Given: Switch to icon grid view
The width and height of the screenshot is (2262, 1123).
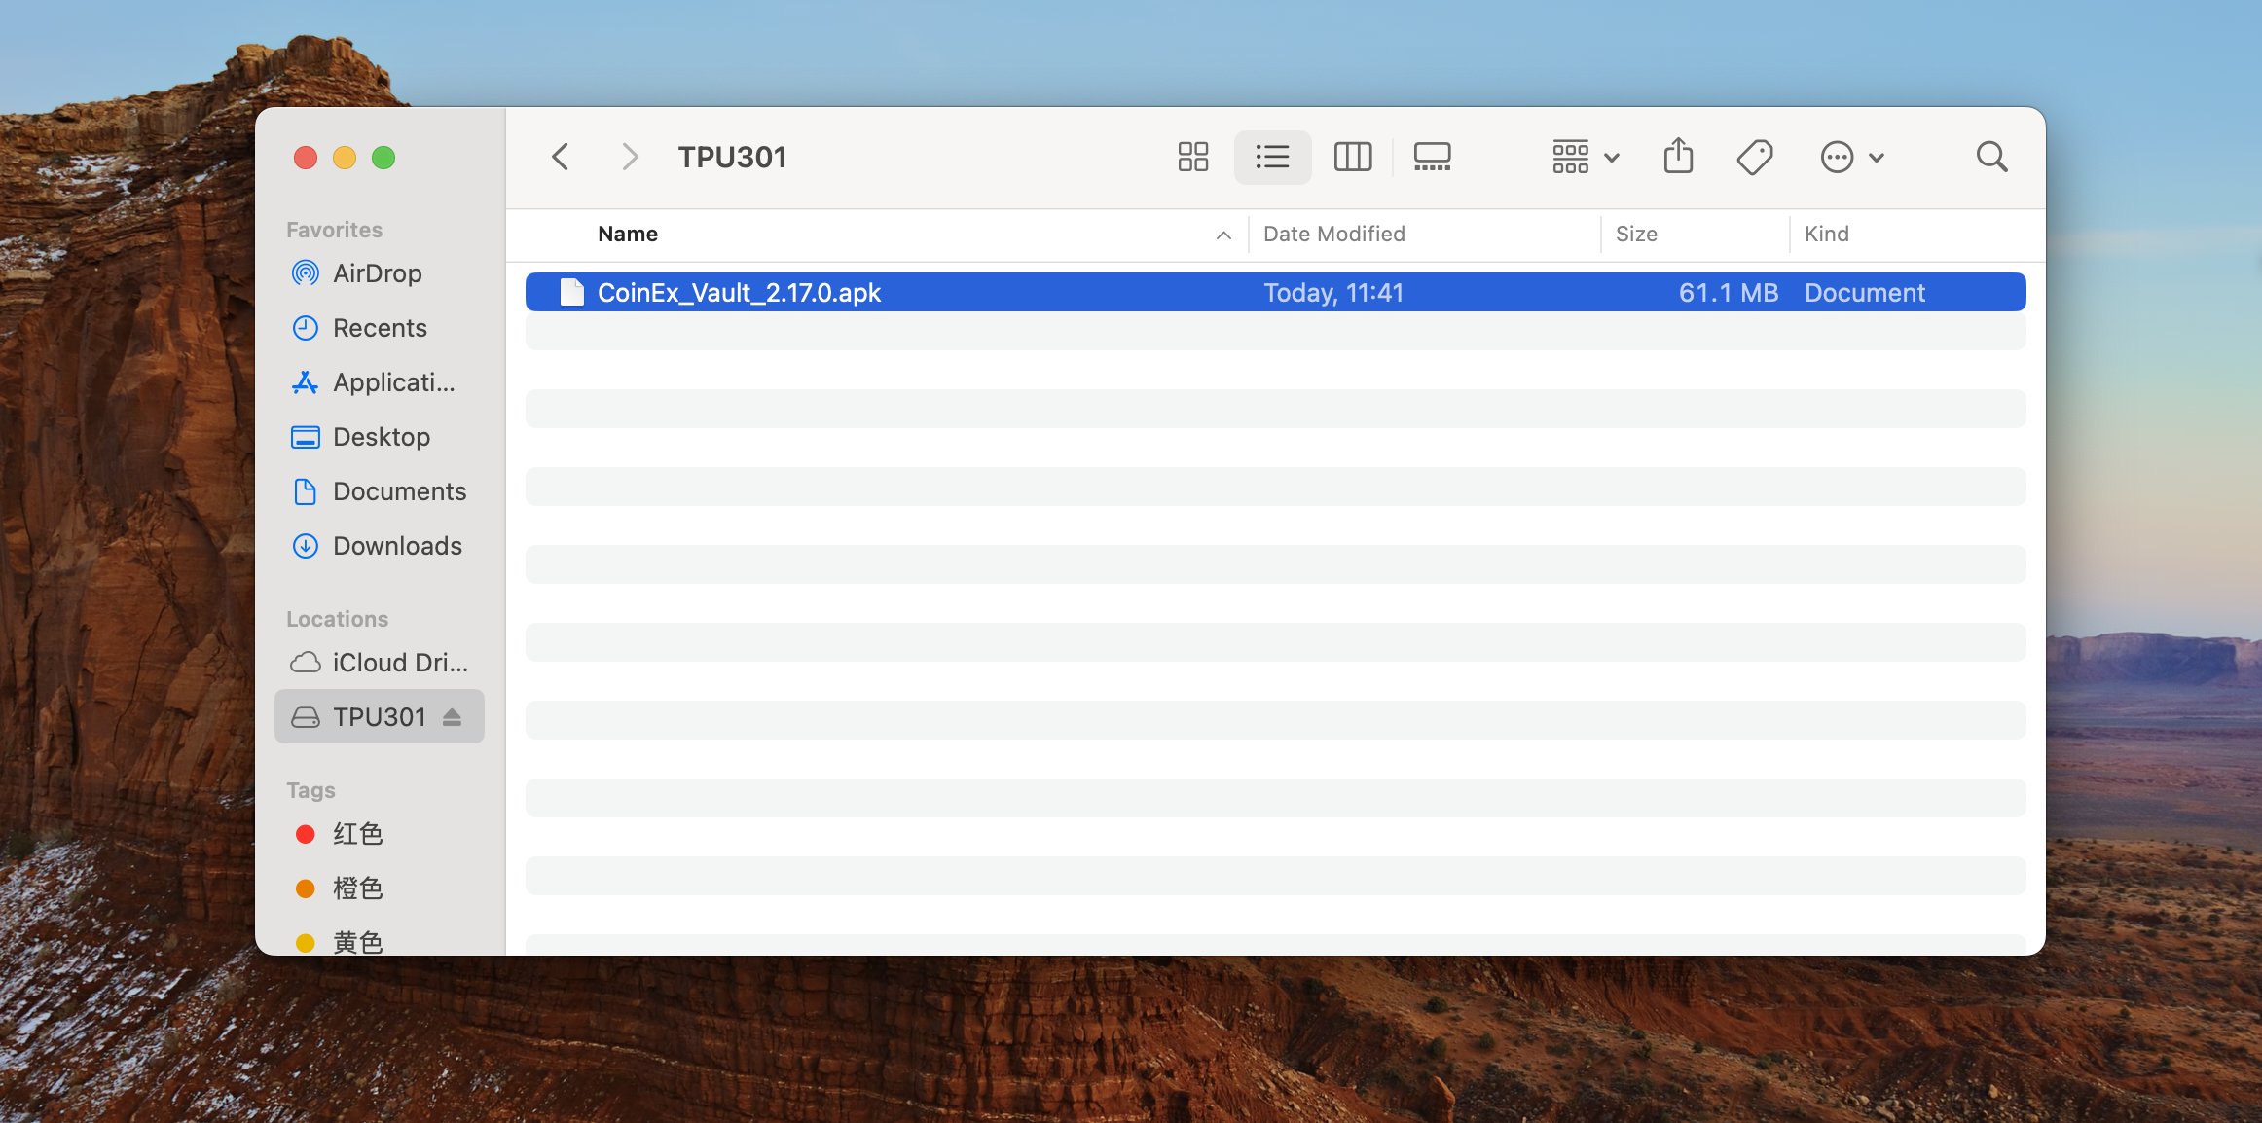Looking at the screenshot, I should click(x=1192, y=157).
